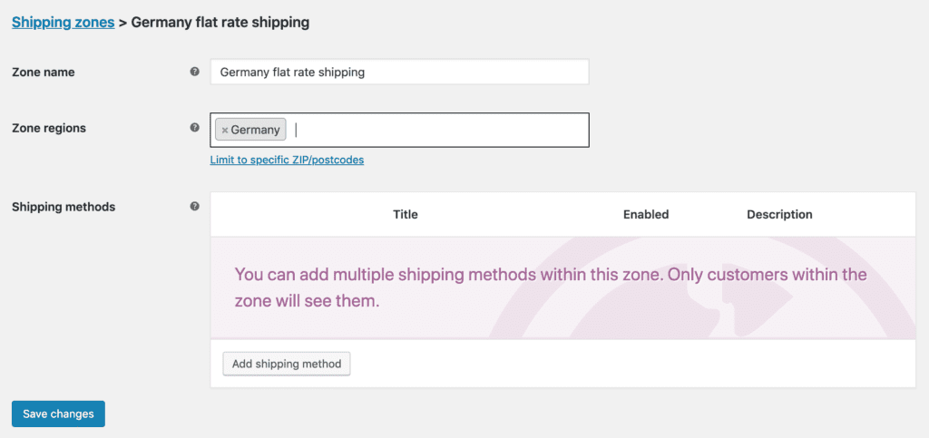Click the purple shipping methods info message
The width and height of the screenshot is (929, 438).
pyautogui.click(x=551, y=287)
